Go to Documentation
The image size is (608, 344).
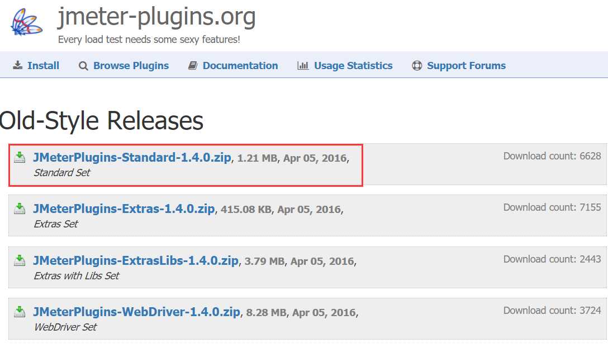click(x=240, y=65)
